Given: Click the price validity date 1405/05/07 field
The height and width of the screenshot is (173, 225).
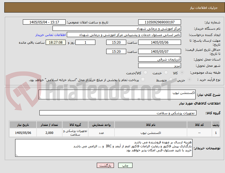Looking at the screenshot, I should tap(159, 51).
